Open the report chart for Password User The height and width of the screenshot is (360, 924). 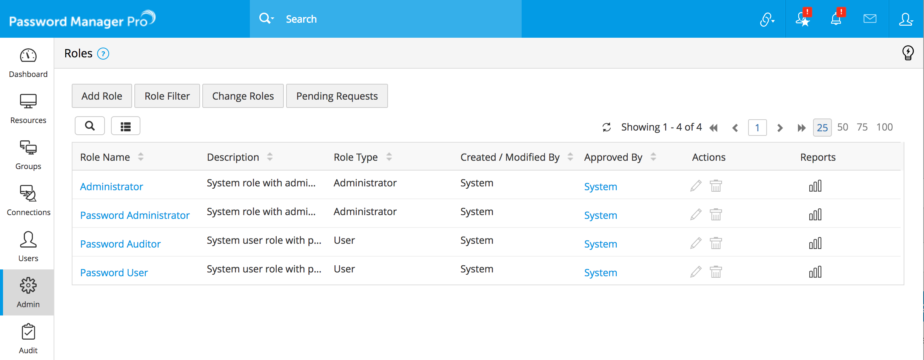tap(815, 272)
